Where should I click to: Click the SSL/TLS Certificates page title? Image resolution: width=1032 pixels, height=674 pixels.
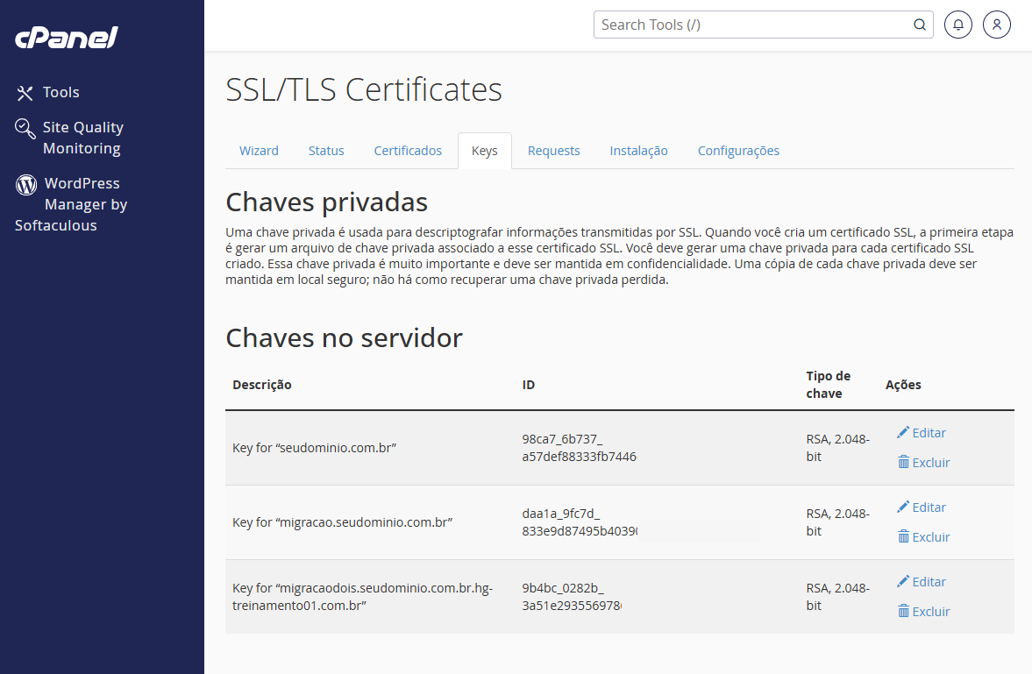point(363,89)
